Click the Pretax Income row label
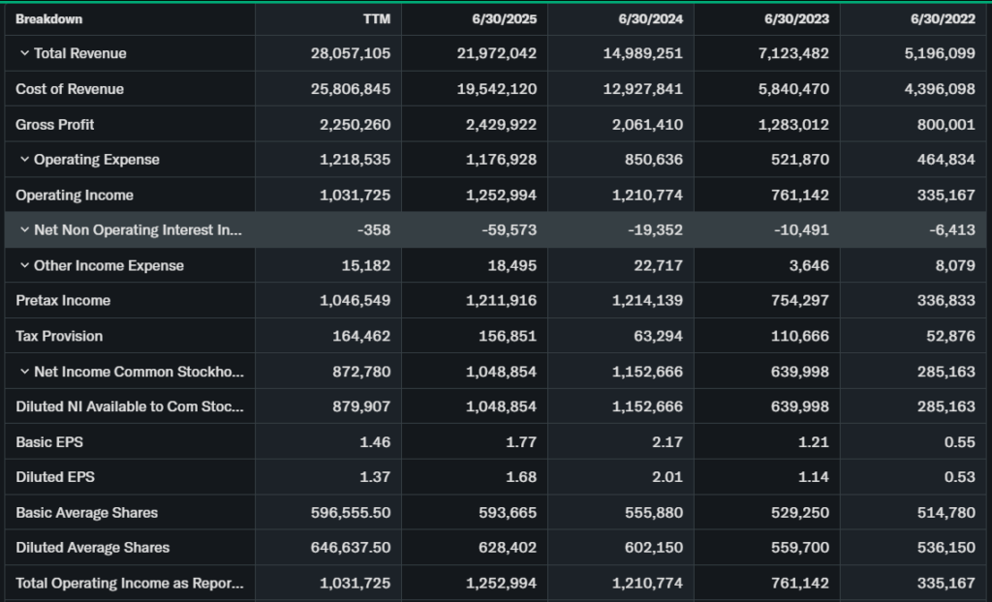The height and width of the screenshot is (602, 992). point(63,301)
